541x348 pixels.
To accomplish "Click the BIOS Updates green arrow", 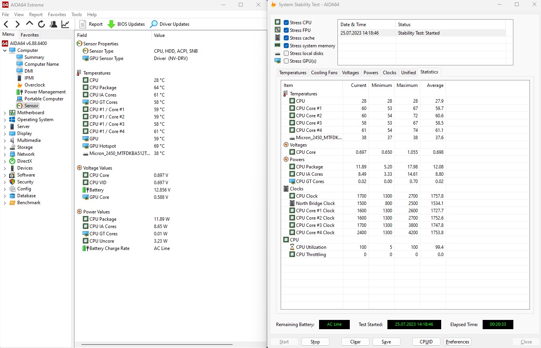I will (111, 24).
